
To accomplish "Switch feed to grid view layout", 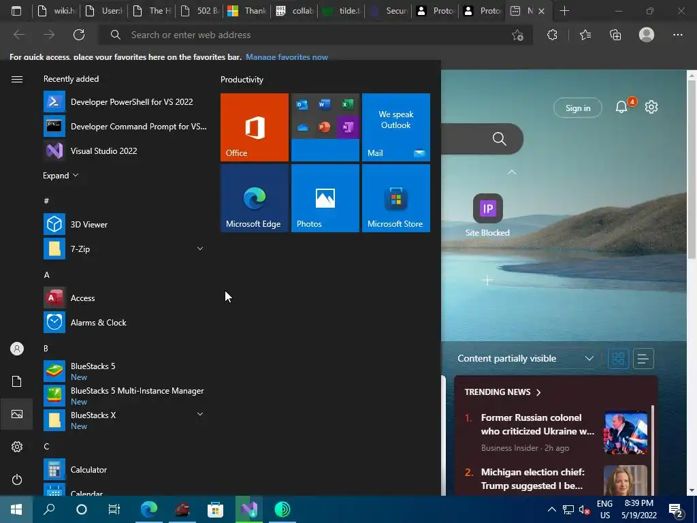I will 618,358.
